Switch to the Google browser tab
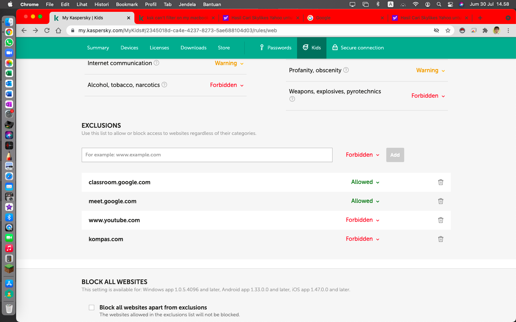This screenshot has width=516, height=322. pos(345,18)
